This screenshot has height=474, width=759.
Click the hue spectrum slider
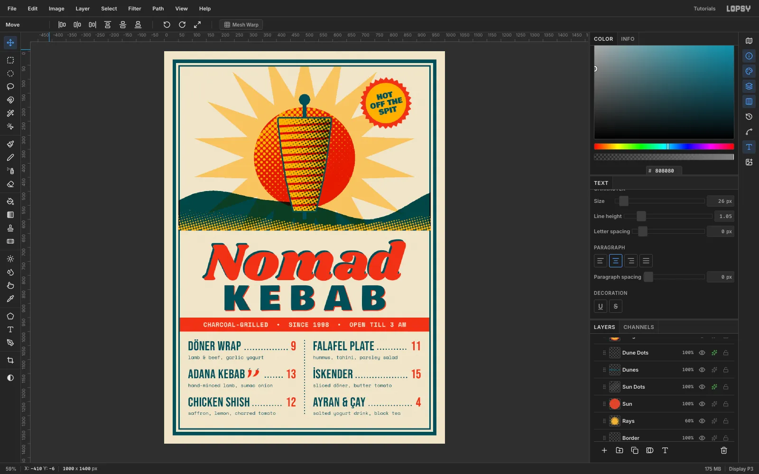664,146
